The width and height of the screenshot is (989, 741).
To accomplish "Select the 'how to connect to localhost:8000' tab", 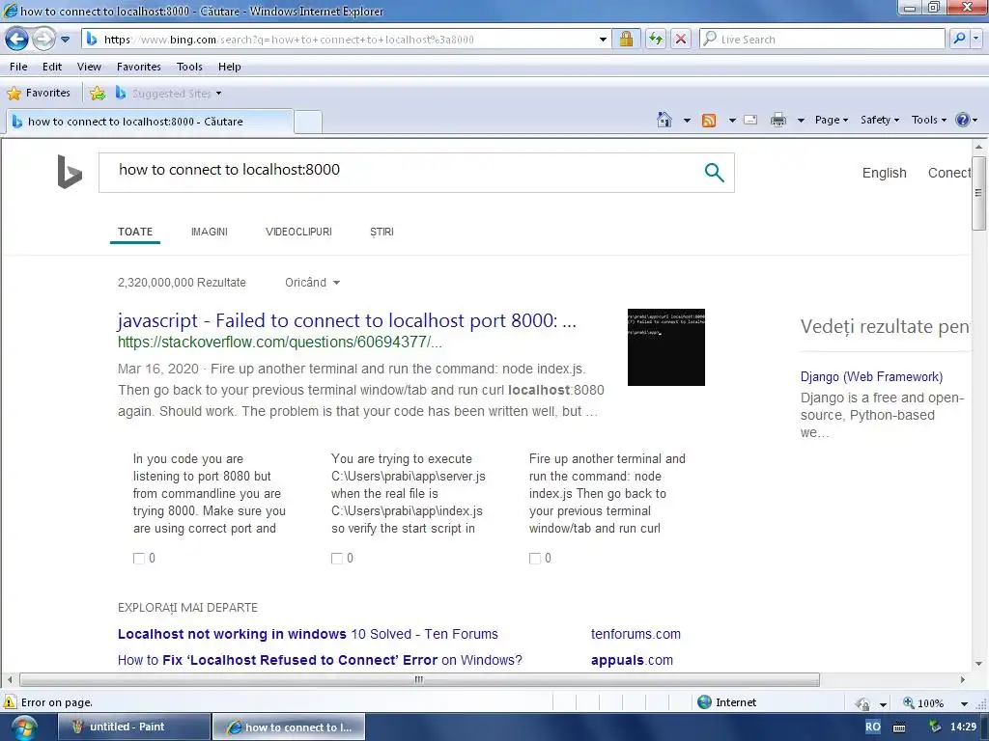I will [150, 122].
